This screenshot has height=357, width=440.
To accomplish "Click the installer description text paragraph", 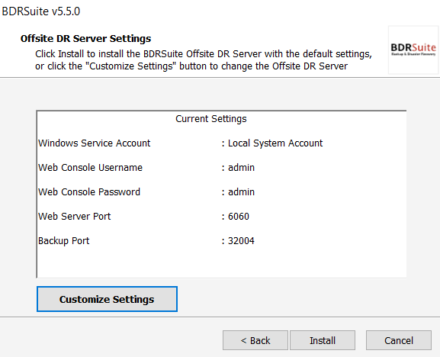I will [x=204, y=59].
